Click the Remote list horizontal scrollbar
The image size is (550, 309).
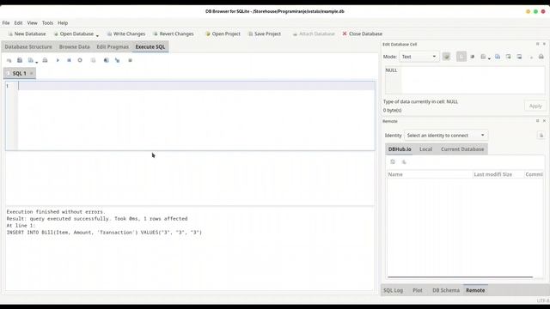[x=461, y=277]
